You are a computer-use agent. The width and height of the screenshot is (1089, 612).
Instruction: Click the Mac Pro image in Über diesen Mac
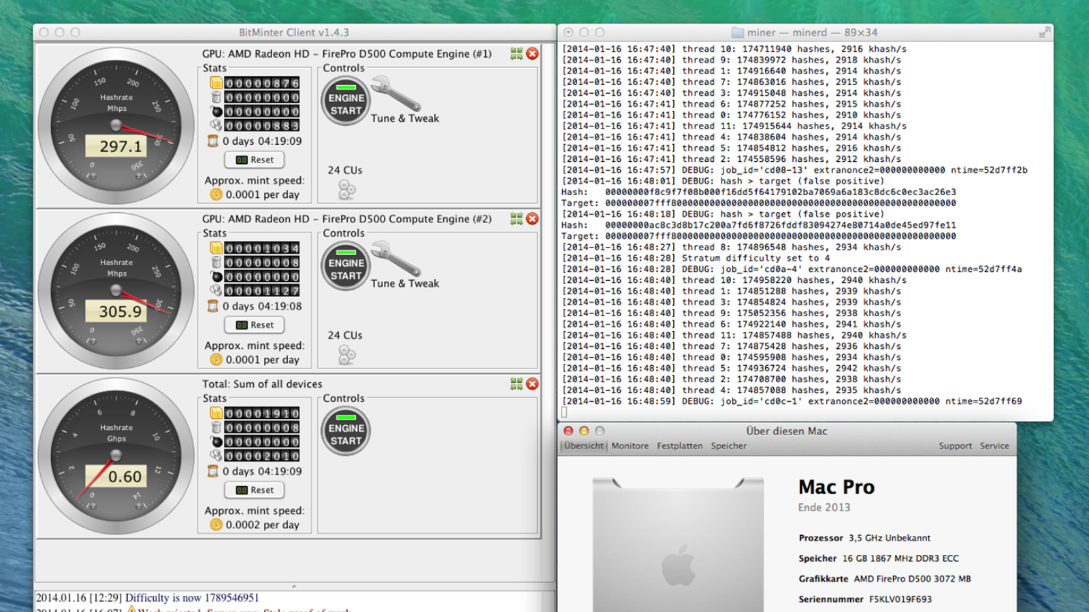tap(678, 544)
